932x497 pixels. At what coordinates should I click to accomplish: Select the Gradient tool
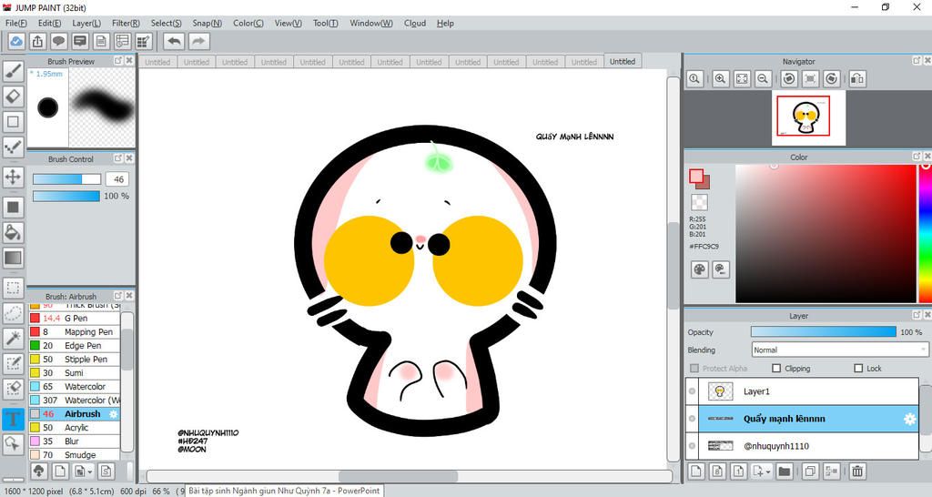[13, 258]
